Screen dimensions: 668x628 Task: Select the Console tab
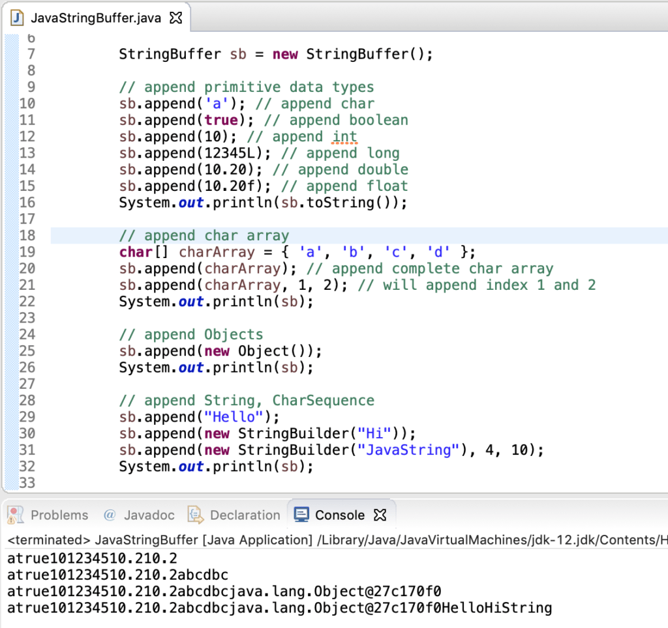pos(341,515)
